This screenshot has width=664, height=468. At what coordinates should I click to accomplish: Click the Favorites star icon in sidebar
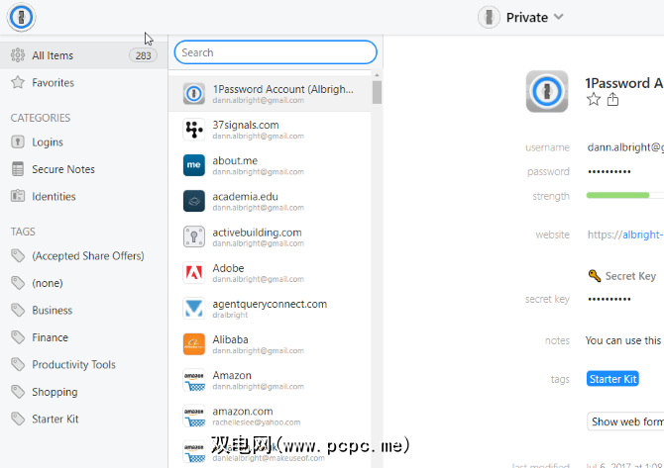coord(18,82)
